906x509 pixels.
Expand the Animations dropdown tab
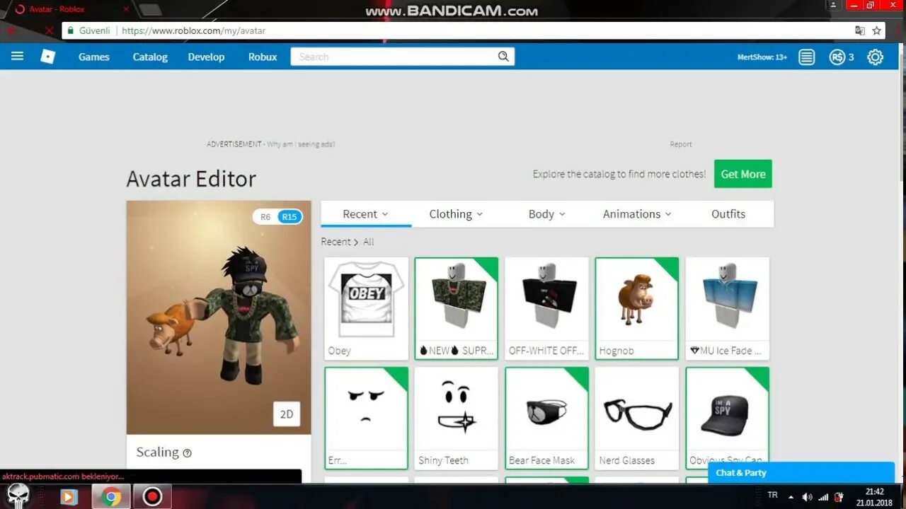tap(637, 214)
